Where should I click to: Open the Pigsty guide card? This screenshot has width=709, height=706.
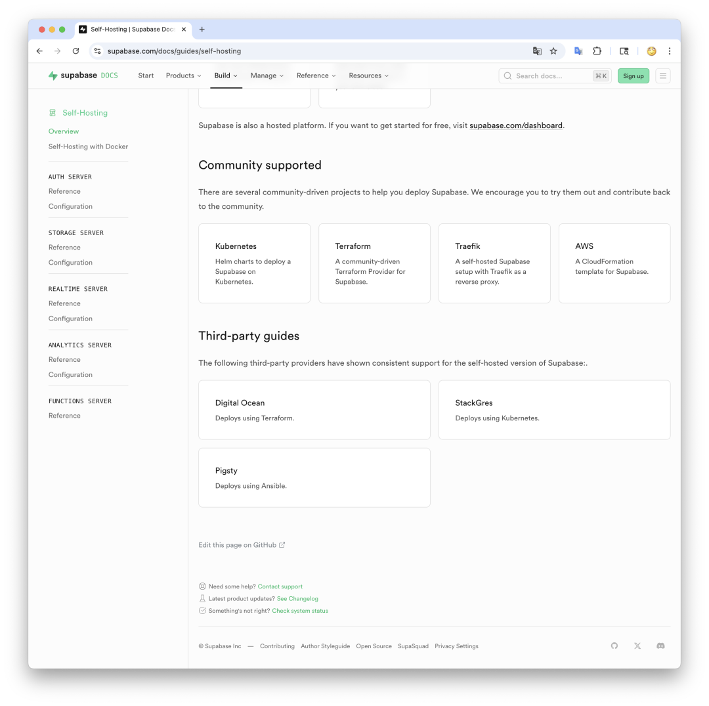(314, 477)
